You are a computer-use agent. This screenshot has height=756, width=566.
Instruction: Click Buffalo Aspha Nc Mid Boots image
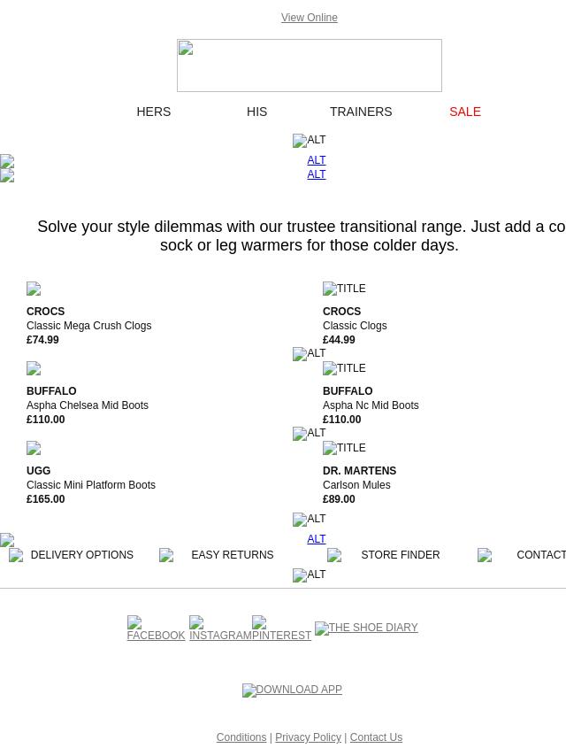pos(344,368)
